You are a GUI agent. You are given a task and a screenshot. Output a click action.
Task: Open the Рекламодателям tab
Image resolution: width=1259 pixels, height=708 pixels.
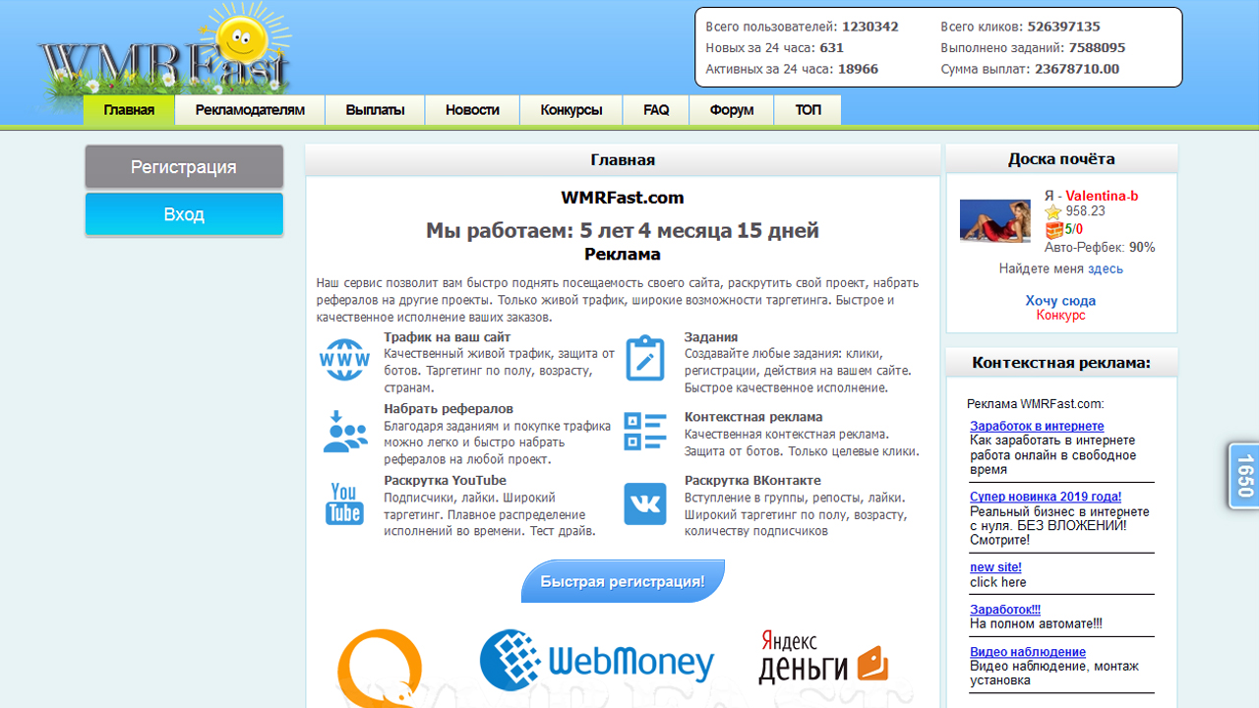click(250, 110)
